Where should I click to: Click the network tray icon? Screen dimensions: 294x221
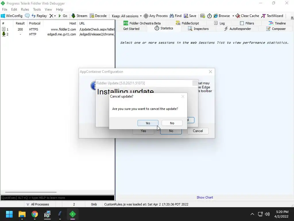260,214
